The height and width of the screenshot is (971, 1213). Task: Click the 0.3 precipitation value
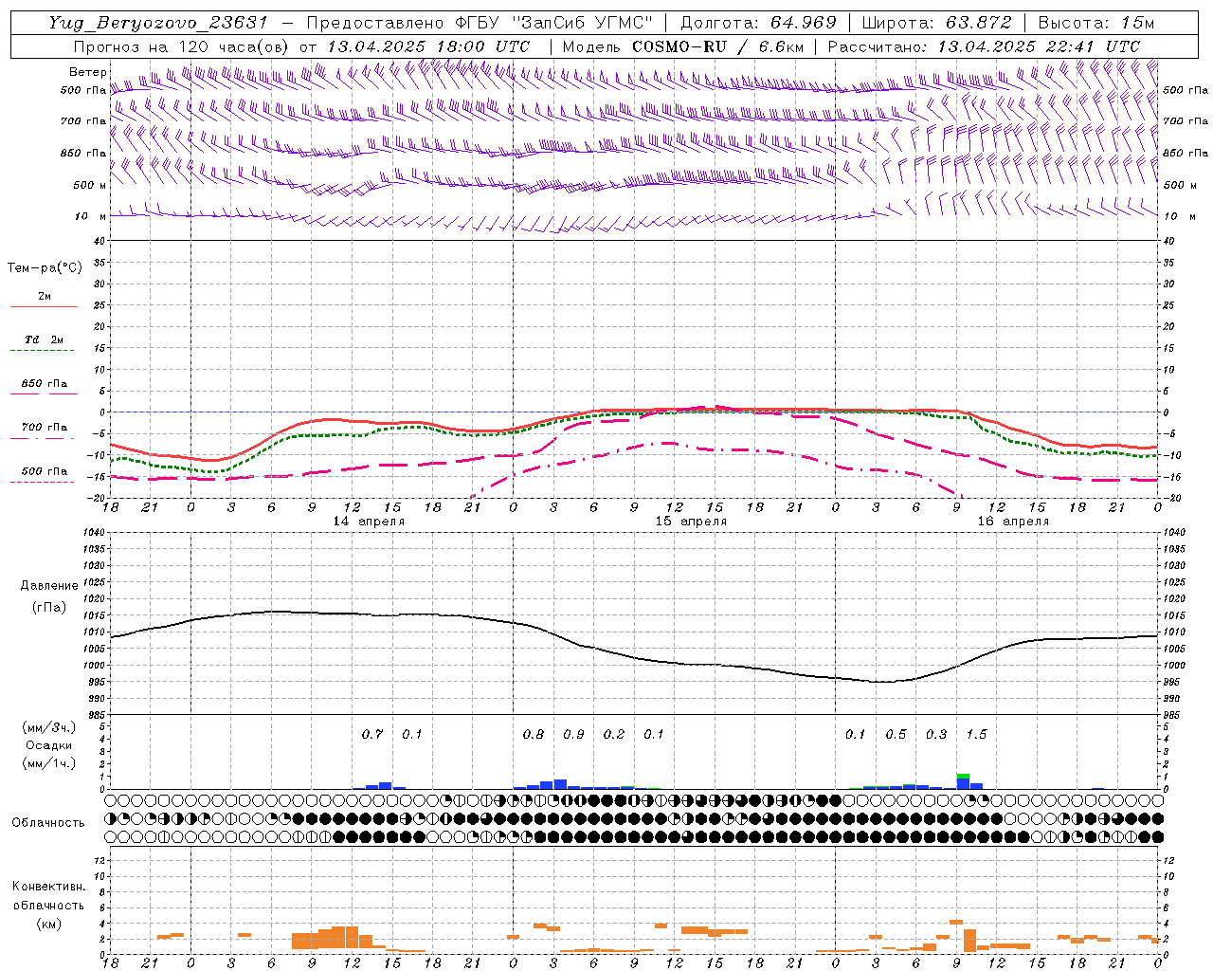(936, 734)
